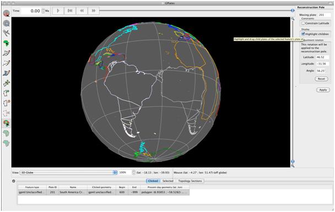Select the Modify Reconstruction Pole tool
The width and height of the screenshot is (335, 212).
click(x=7, y=123)
